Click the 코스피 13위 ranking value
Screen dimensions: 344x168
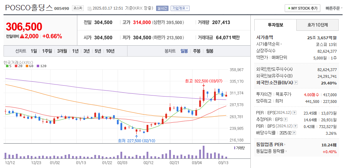point(326,44)
